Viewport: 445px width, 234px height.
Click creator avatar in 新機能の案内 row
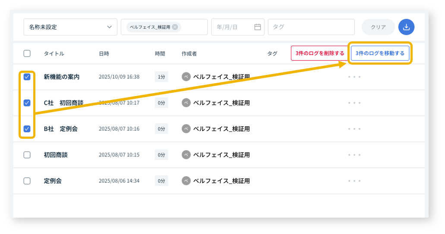tap(186, 77)
